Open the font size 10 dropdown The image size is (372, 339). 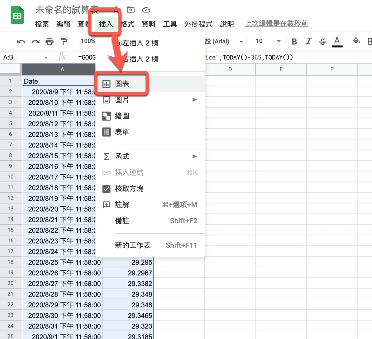268,41
